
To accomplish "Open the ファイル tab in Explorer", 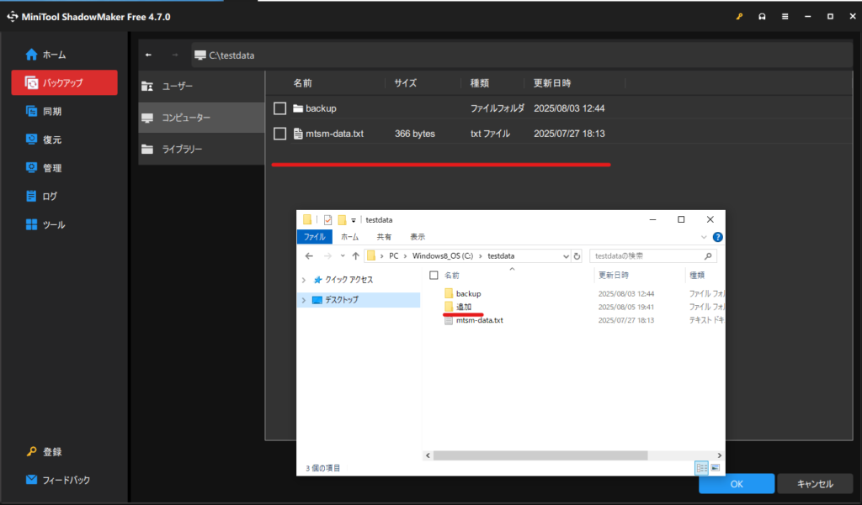I will [315, 237].
